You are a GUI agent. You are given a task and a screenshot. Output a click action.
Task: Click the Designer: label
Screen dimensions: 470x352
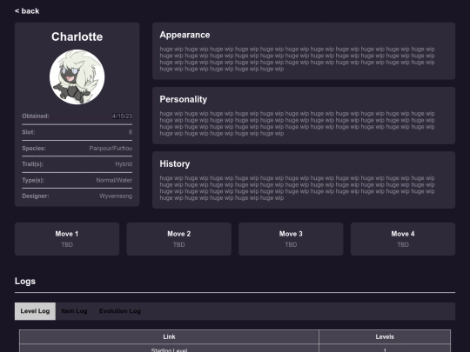[36, 196]
